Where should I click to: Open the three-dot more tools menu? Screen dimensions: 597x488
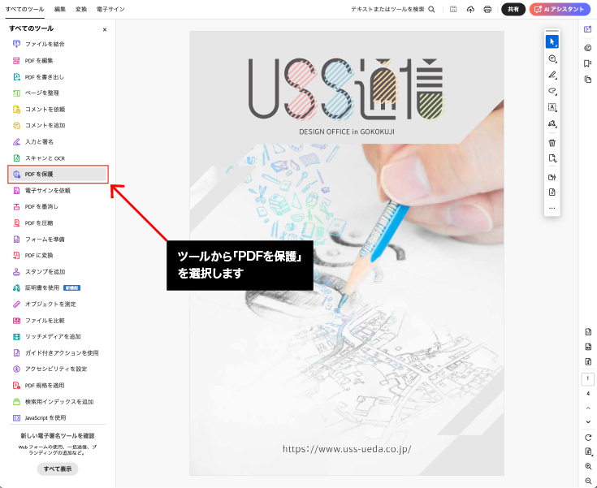point(552,208)
